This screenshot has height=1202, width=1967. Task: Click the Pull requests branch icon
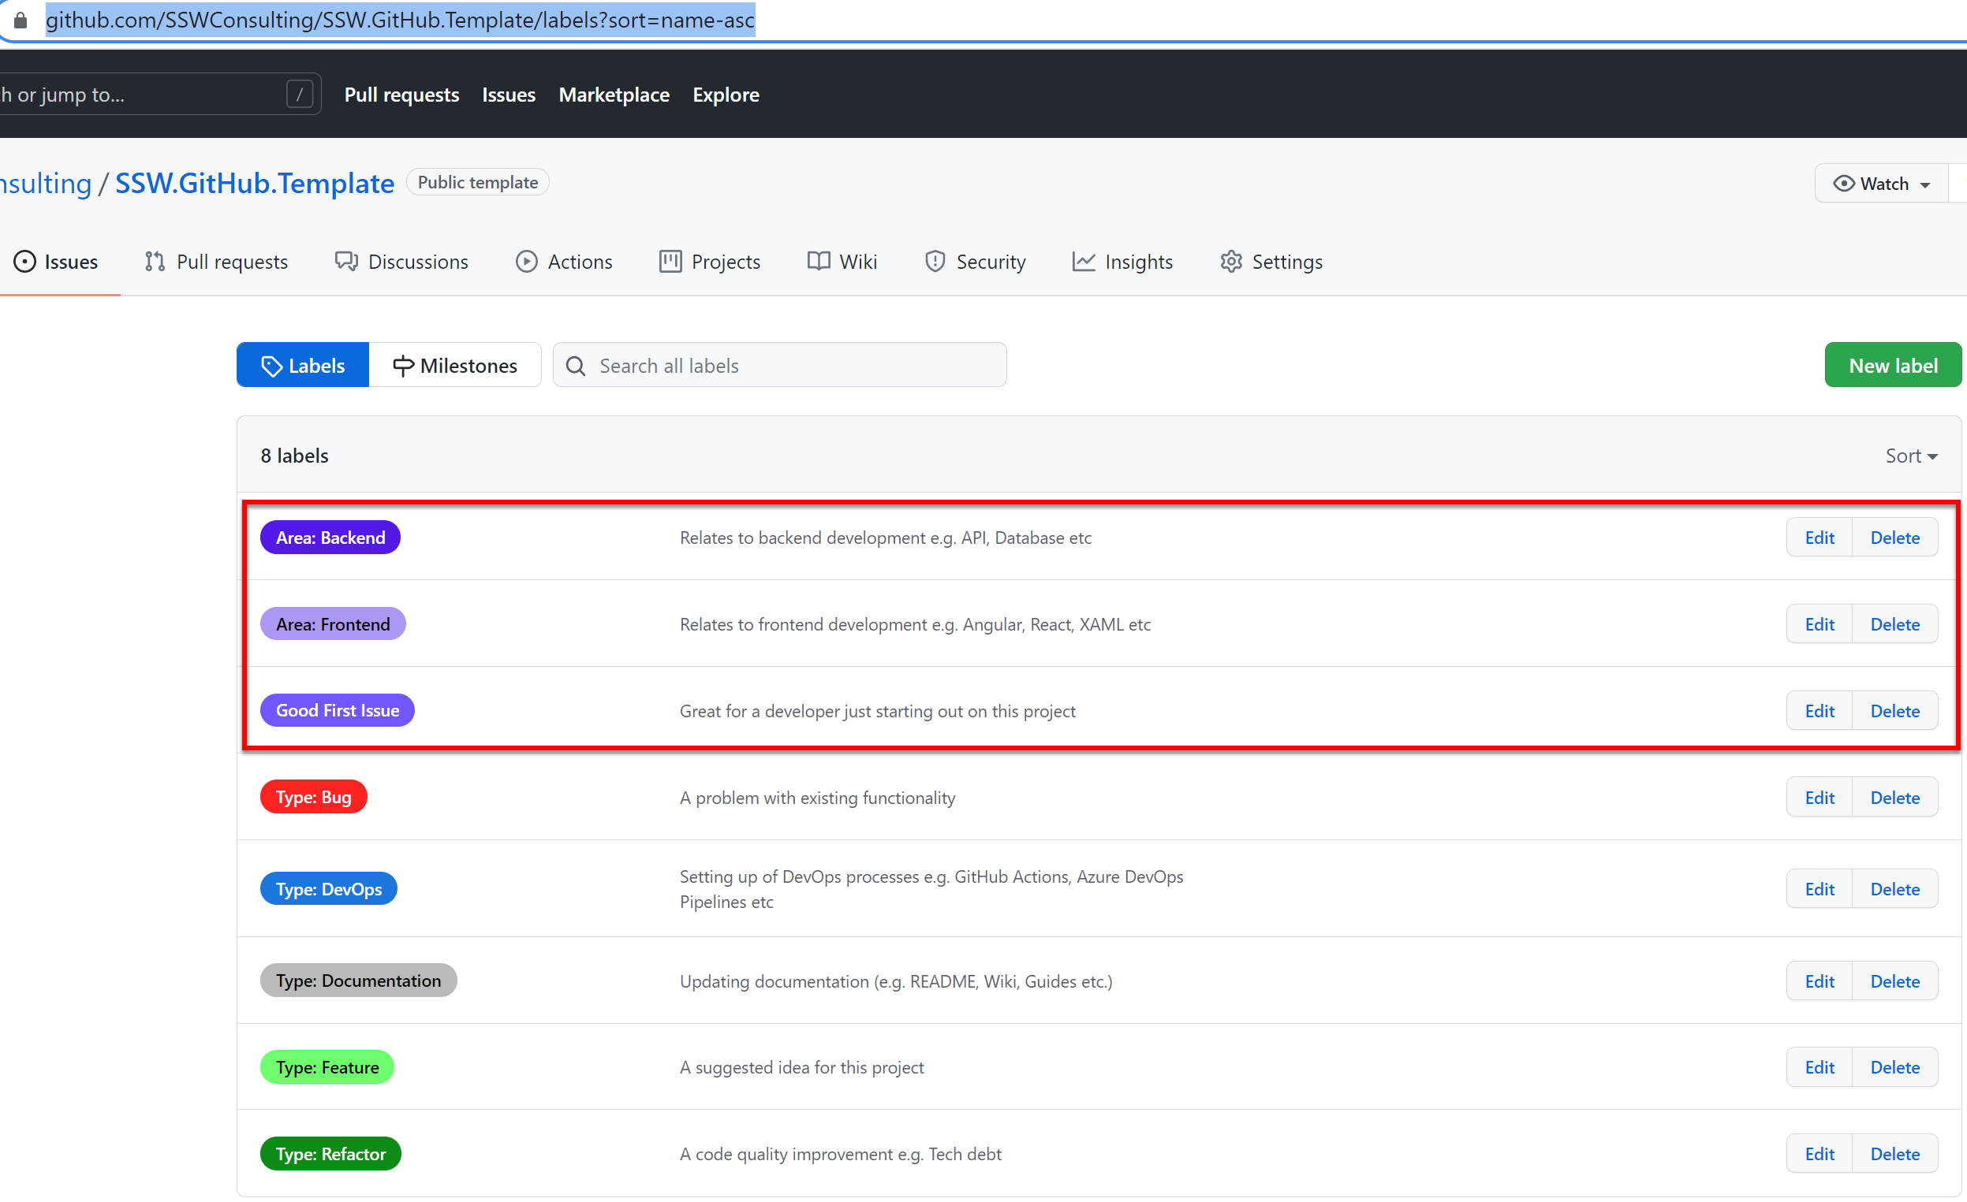pos(155,262)
